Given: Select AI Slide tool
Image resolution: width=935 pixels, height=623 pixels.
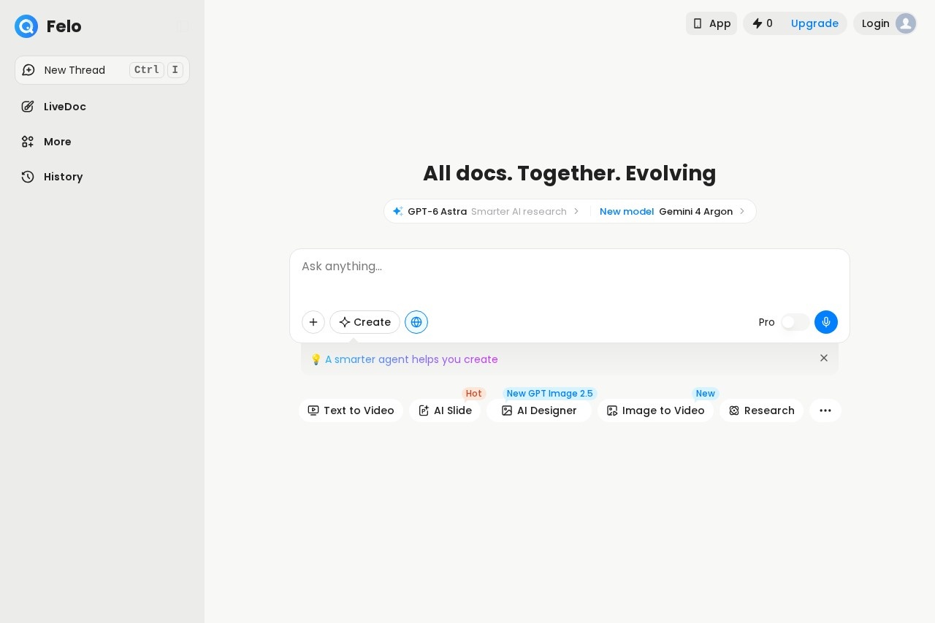Looking at the screenshot, I should point(445,410).
